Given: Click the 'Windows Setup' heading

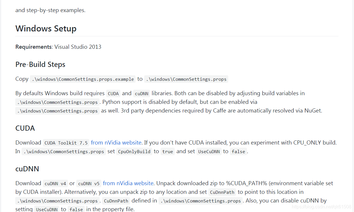Looking at the screenshot, I should point(46,29).
